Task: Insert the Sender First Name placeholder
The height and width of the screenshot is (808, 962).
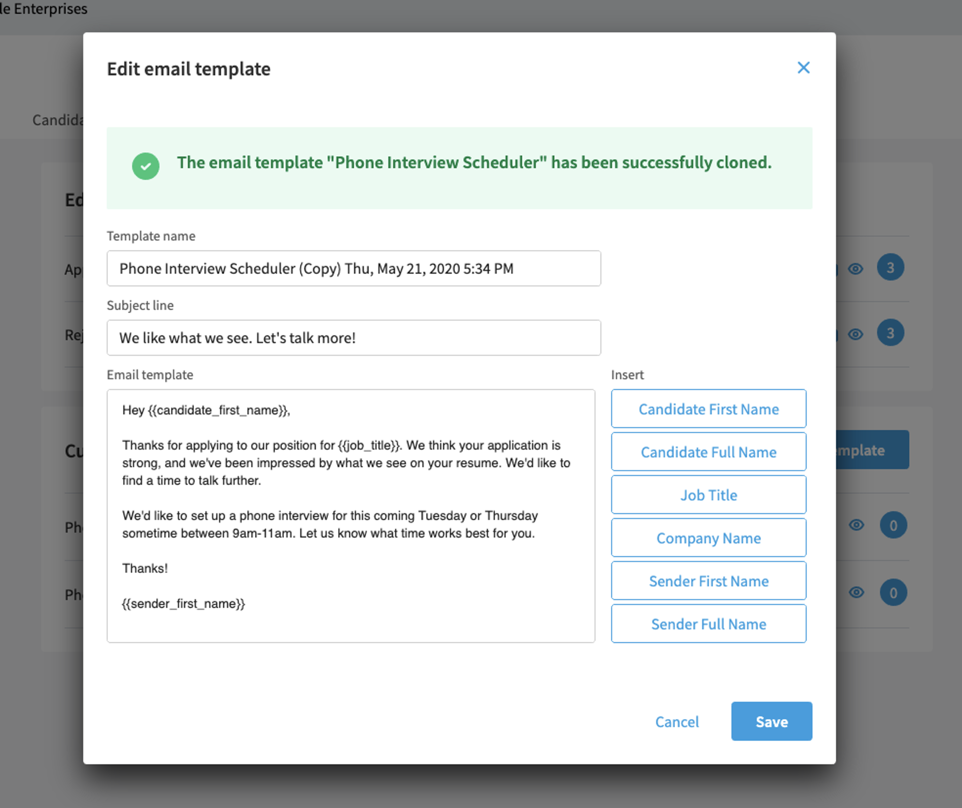Action: pyautogui.click(x=708, y=581)
